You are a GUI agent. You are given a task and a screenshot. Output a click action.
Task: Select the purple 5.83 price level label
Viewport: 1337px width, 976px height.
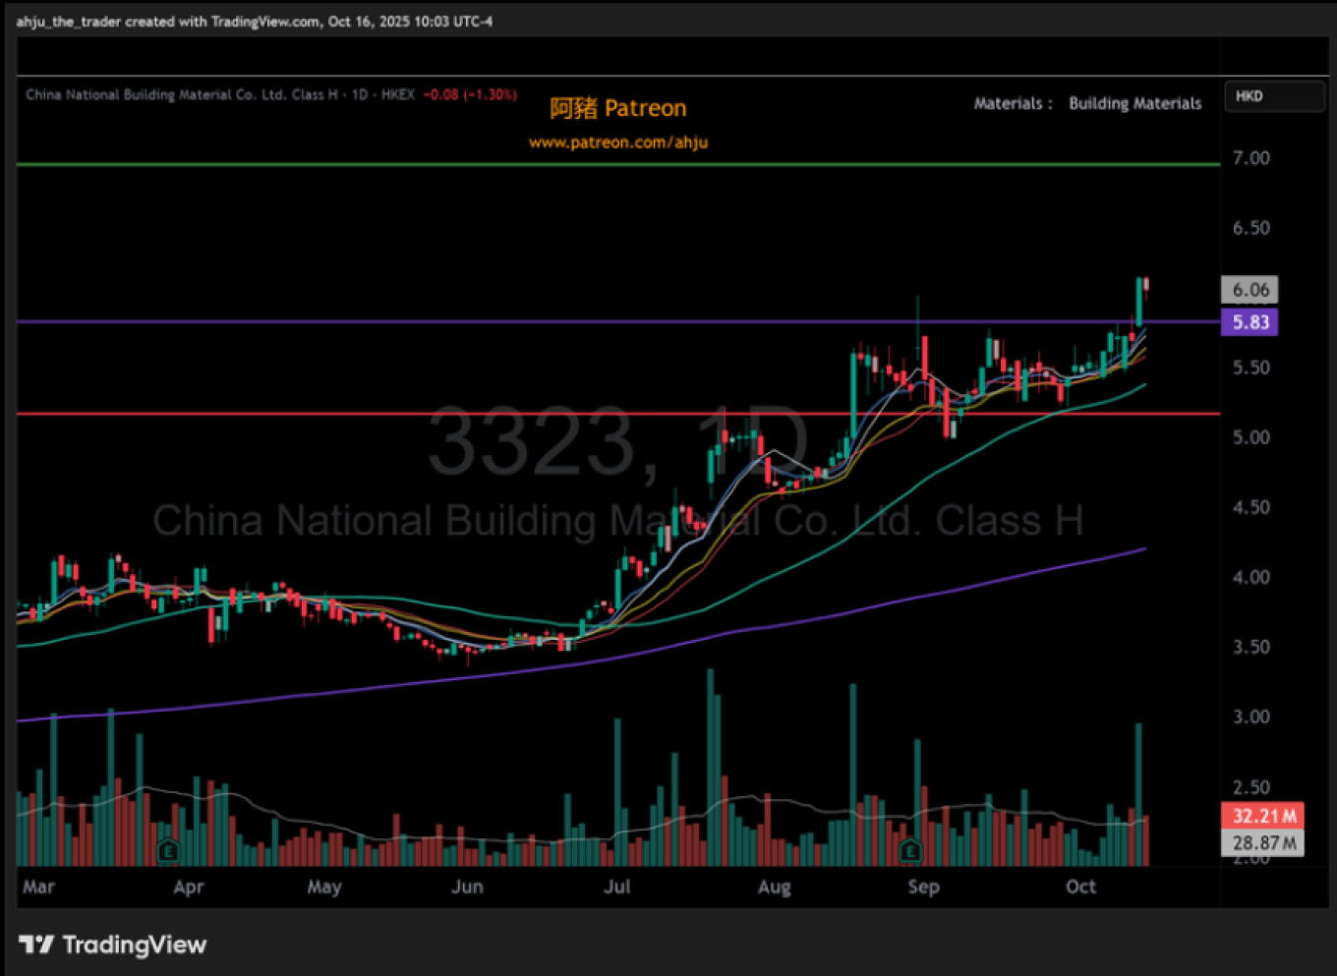(x=1250, y=322)
